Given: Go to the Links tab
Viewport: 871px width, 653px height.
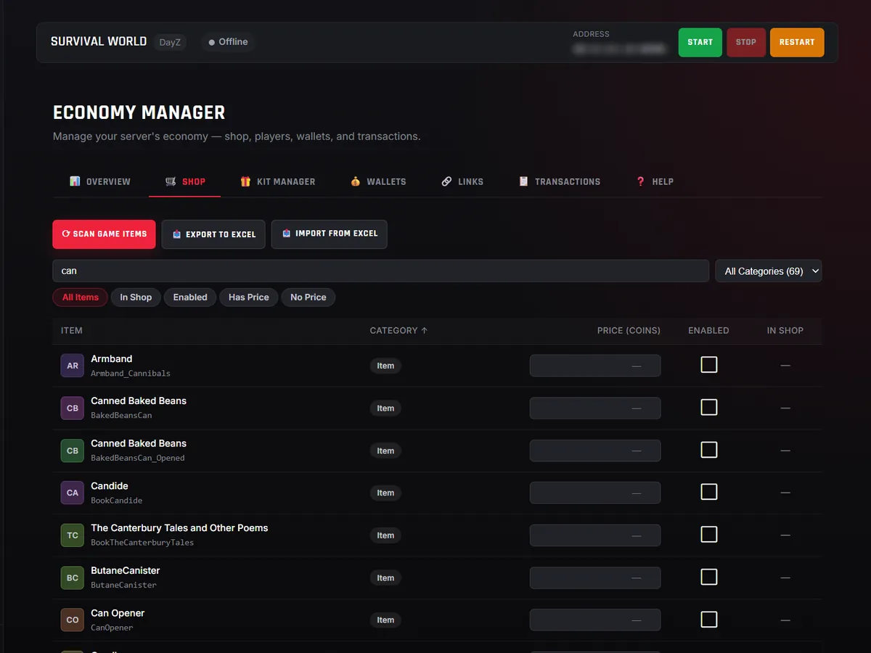Looking at the screenshot, I should (462, 181).
